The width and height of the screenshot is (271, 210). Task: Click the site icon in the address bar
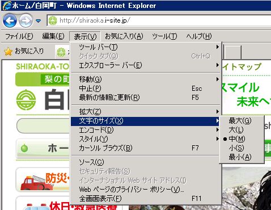[53, 20]
